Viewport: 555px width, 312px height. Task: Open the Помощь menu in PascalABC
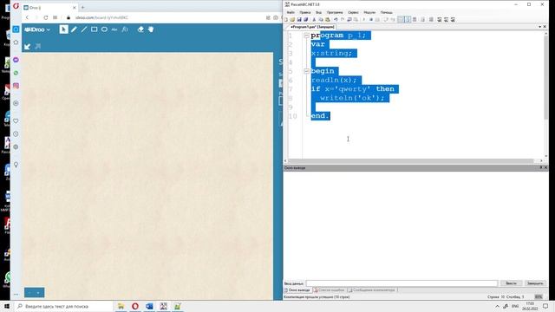point(387,12)
